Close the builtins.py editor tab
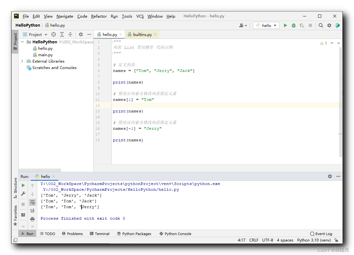Viewport: 354px width, 255px height. click(155, 34)
